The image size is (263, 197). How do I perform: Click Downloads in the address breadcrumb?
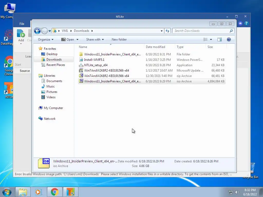point(81,31)
